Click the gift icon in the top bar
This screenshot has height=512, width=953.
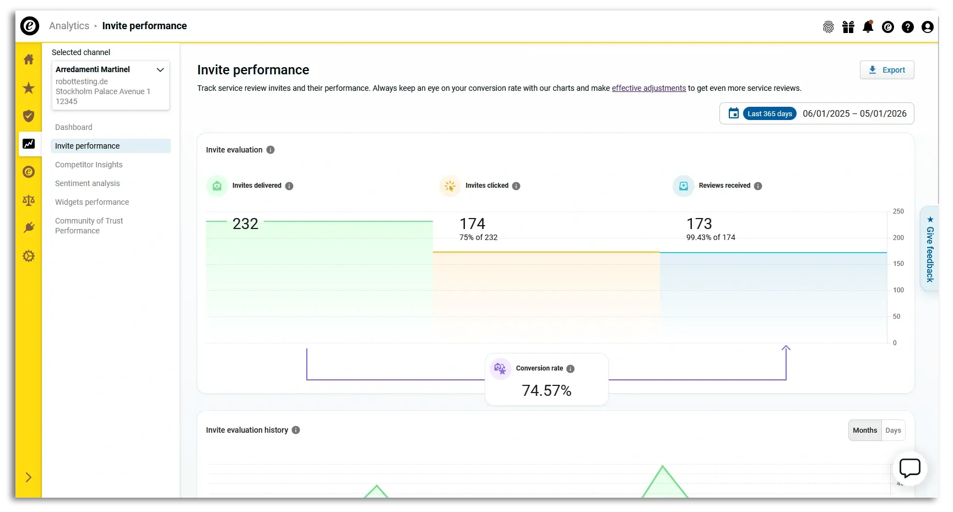[x=848, y=26]
